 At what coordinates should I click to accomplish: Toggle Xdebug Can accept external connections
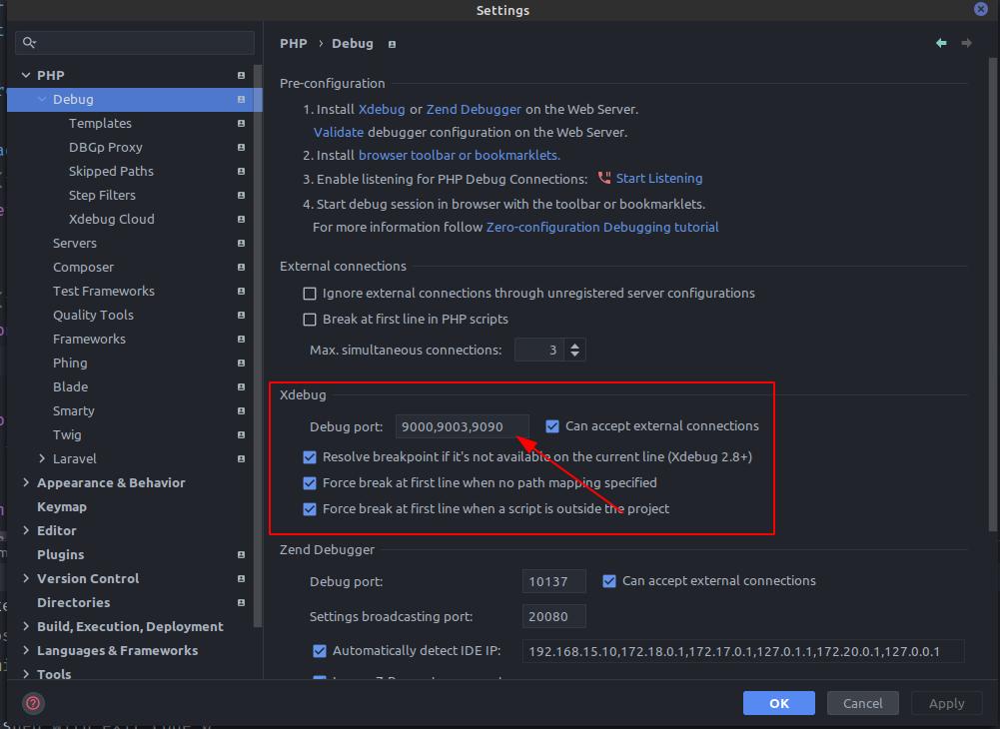[x=552, y=426]
